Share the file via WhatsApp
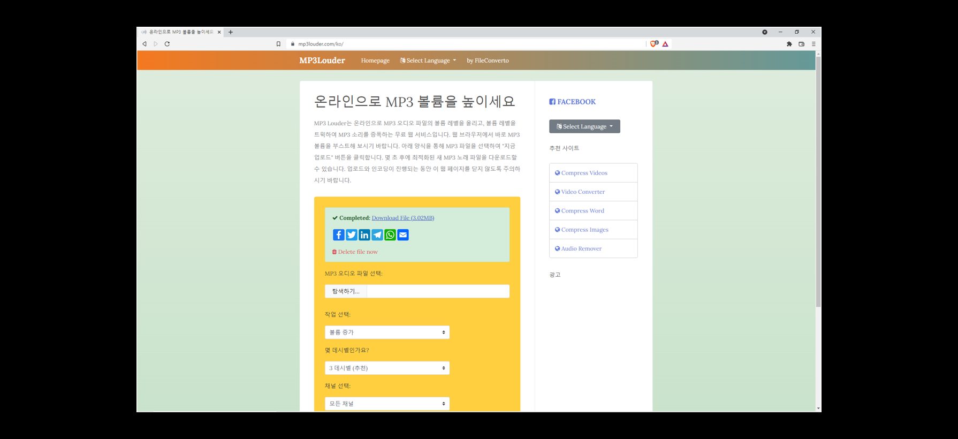This screenshot has height=439, width=958. [390, 235]
